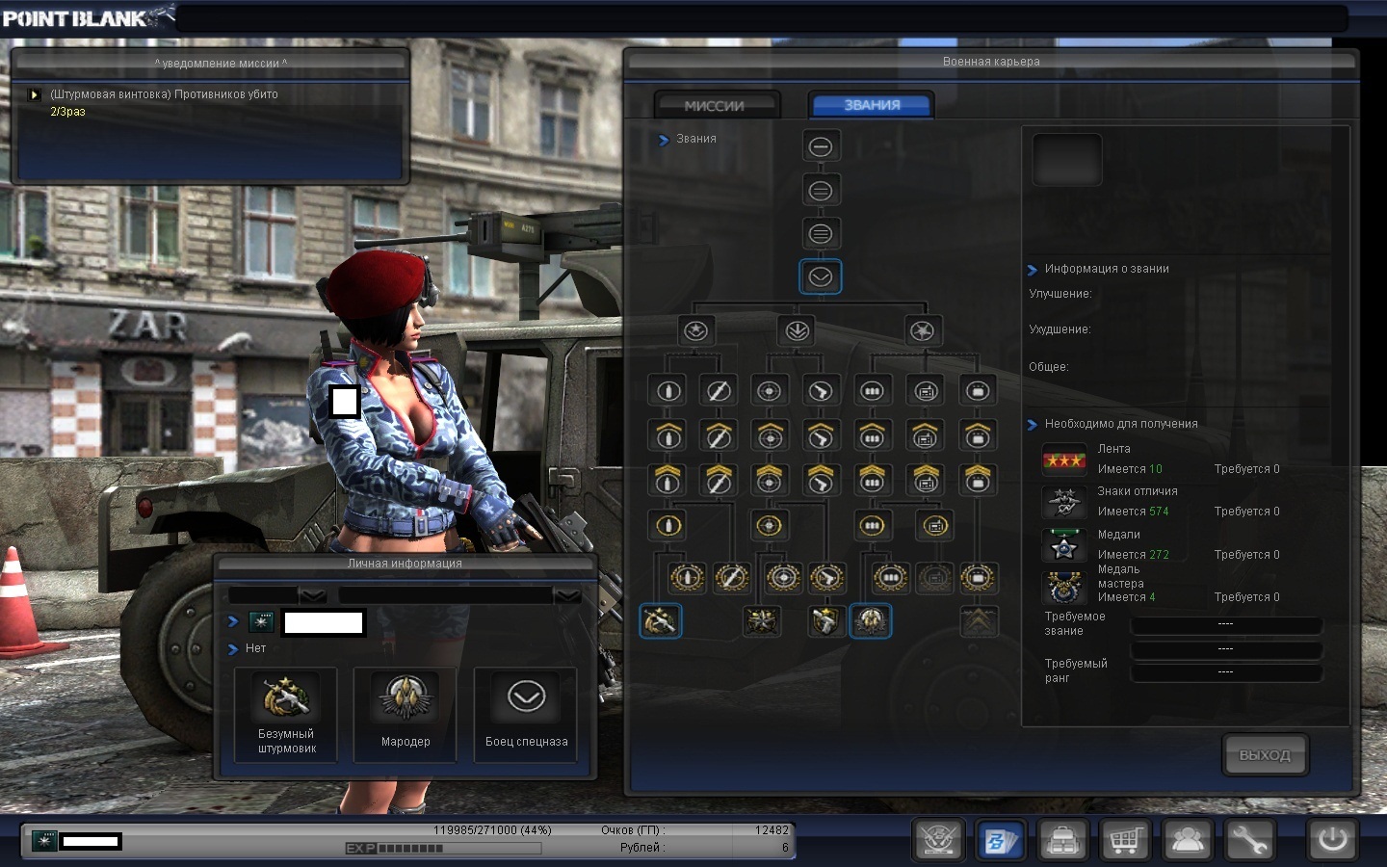Switch to the ЗВАНИЯ tab

click(x=872, y=106)
